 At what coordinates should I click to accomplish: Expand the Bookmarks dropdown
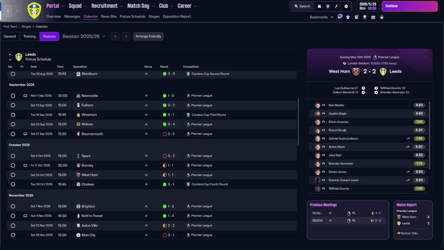coord(322,17)
